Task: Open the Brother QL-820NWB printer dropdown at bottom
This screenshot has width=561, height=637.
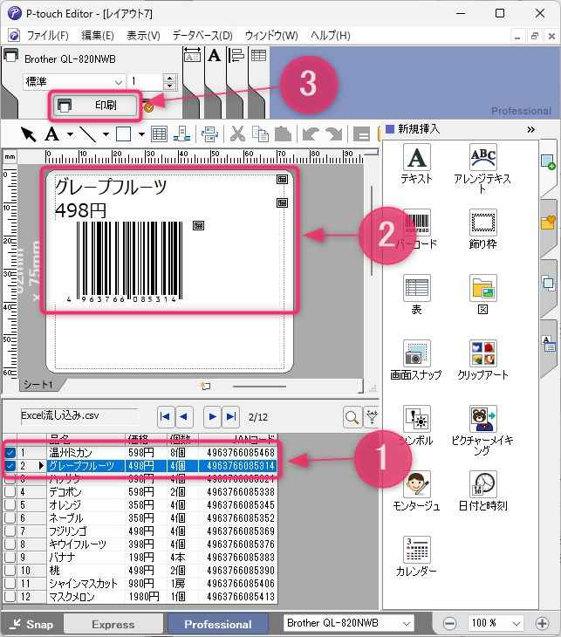Action: (x=348, y=623)
